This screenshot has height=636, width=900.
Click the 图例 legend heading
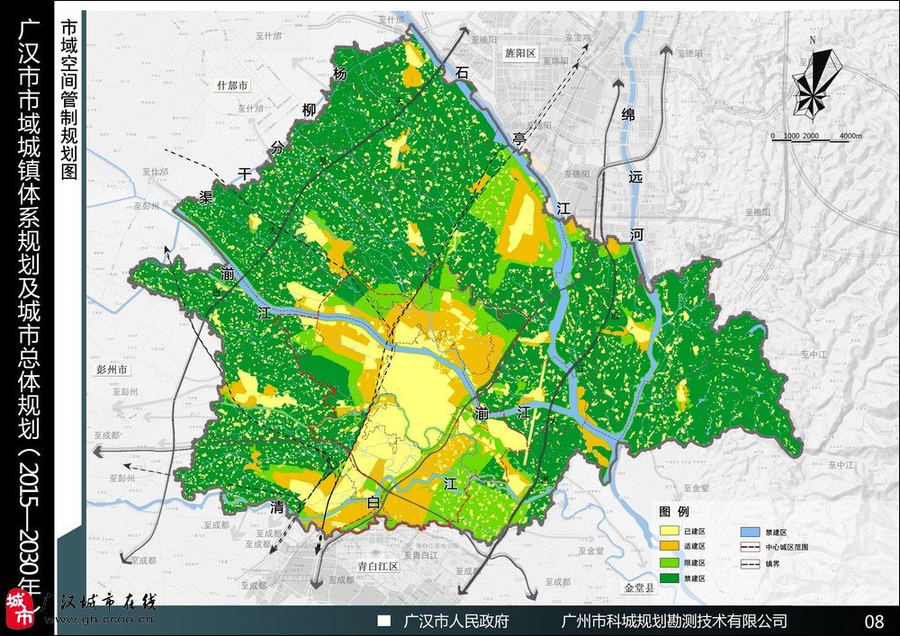pyautogui.click(x=672, y=512)
